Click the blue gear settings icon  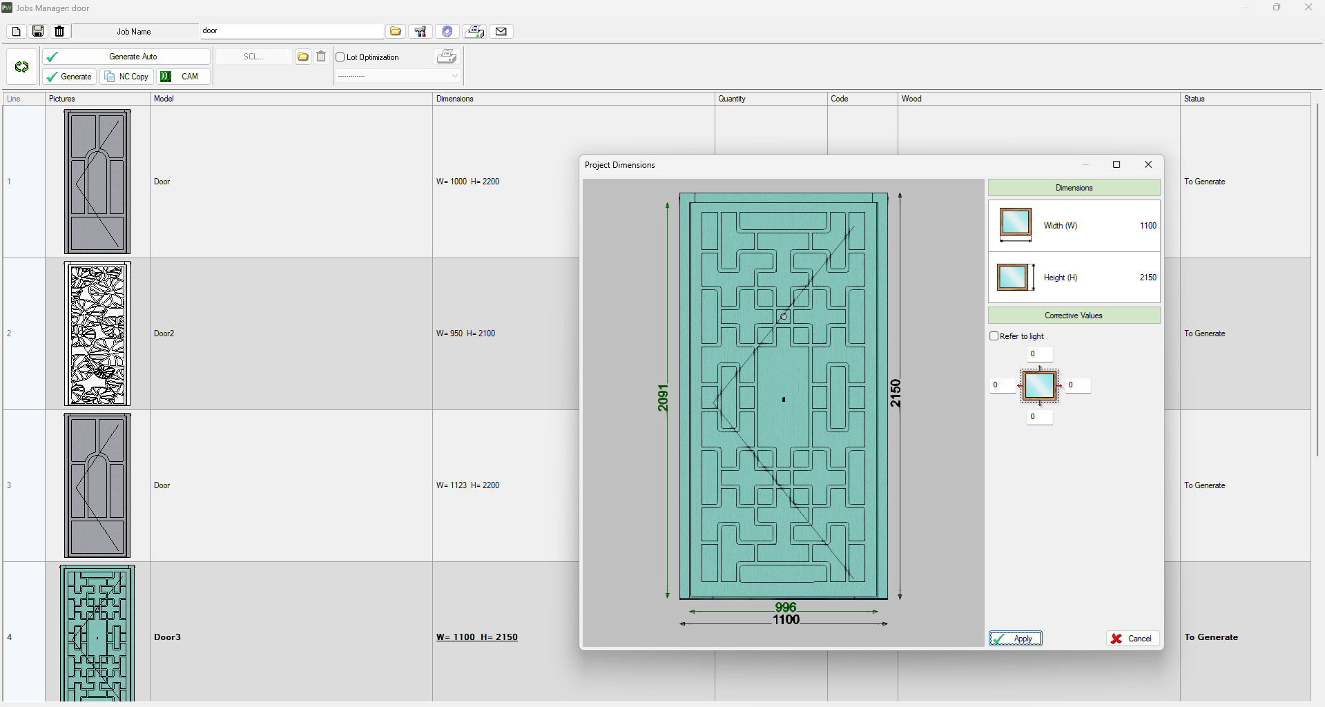[447, 32]
